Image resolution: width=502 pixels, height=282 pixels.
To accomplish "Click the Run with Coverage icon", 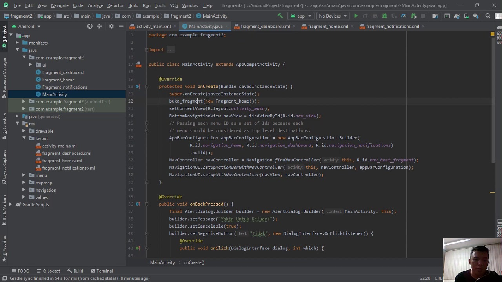I will click(394, 16).
